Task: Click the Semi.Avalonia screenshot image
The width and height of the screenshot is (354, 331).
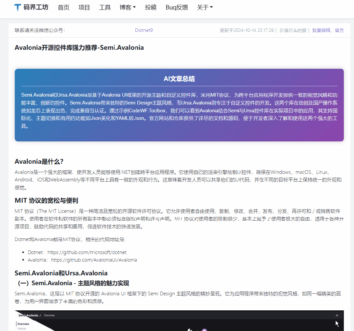Action: pos(179,321)
